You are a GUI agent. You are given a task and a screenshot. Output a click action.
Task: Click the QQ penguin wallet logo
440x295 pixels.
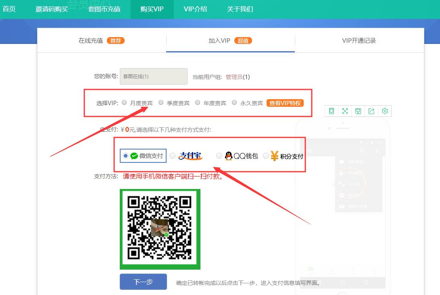229,156
